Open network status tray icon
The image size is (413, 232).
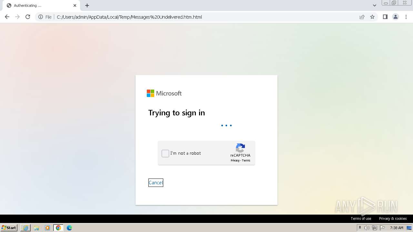point(375,228)
